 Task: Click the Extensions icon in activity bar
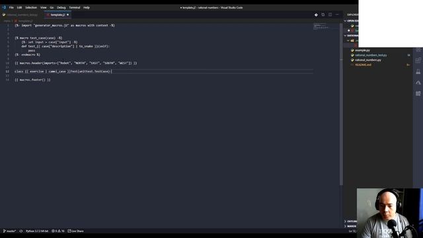pyautogui.click(x=418, y=60)
